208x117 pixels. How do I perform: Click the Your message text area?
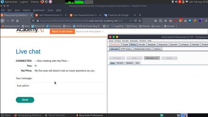(x=61, y=88)
